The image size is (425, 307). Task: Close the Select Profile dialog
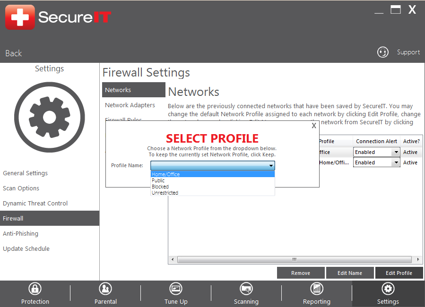point(314,126)
